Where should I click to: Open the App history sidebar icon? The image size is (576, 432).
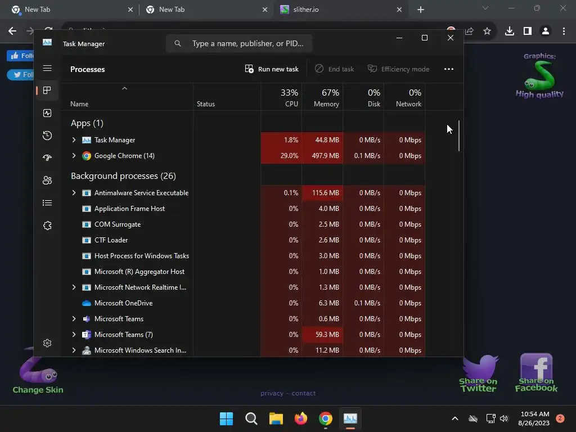pyautogui.click(x=47, y=136)
